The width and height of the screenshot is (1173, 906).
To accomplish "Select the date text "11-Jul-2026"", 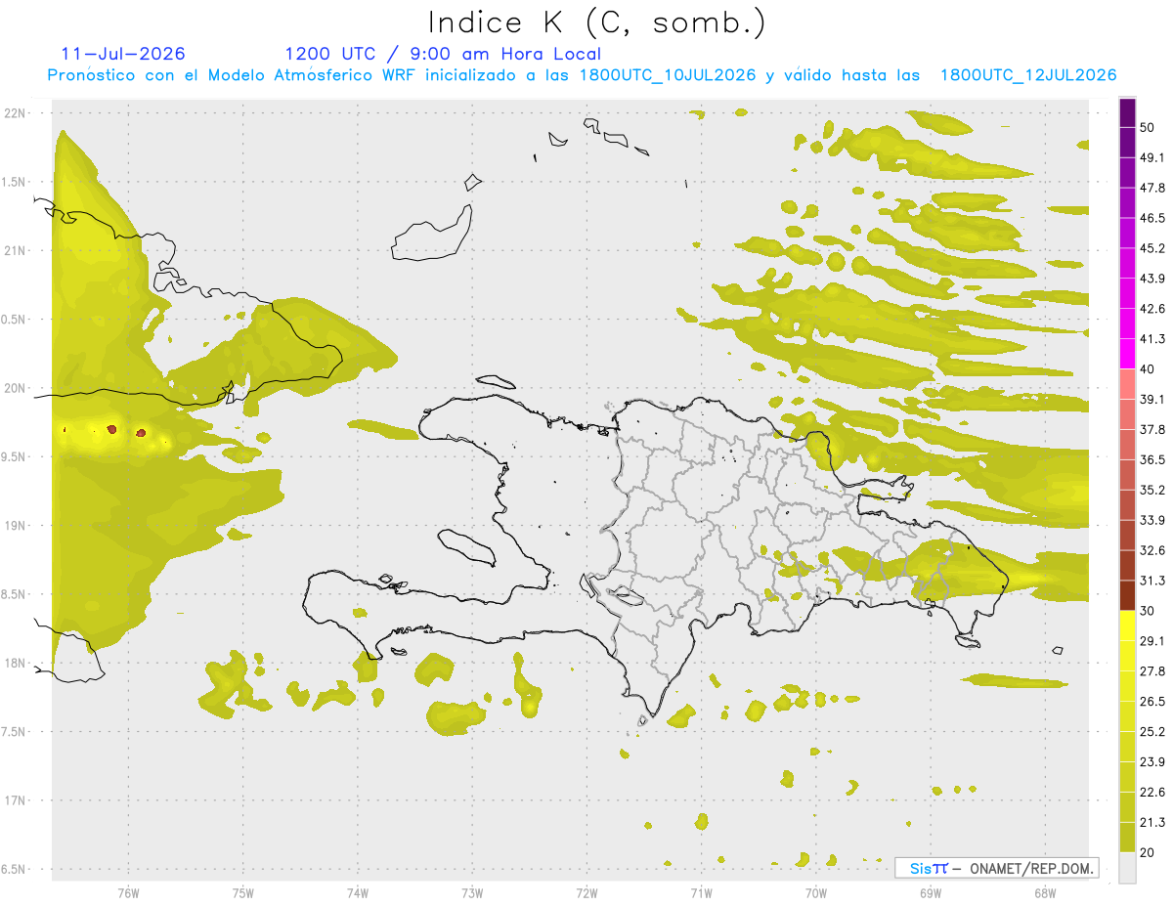I will 123,54.
